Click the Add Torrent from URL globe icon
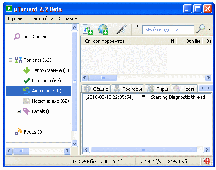This screenshot has width=216, height=170. pos(103,30)
